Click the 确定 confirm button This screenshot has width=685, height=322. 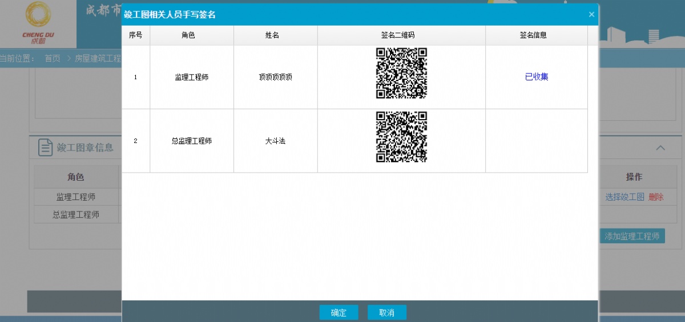339,312
